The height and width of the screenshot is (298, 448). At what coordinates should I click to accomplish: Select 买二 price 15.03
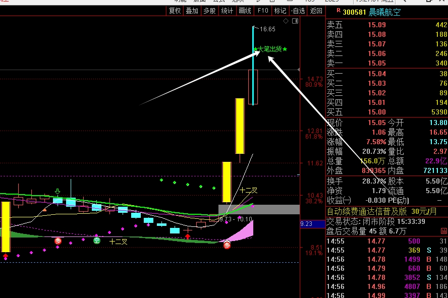click(376, 83)
